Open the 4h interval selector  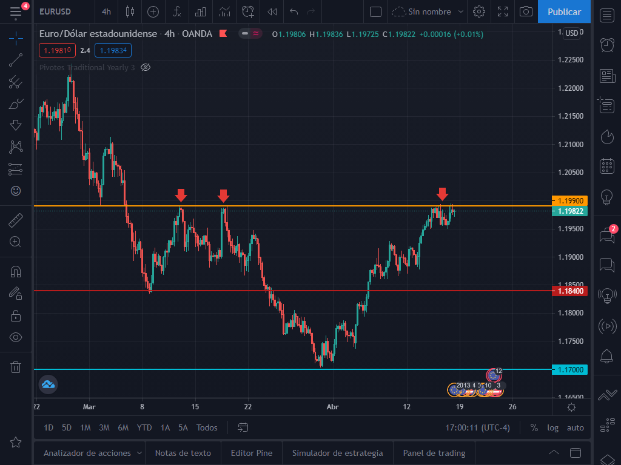click(x=106, y=12)
